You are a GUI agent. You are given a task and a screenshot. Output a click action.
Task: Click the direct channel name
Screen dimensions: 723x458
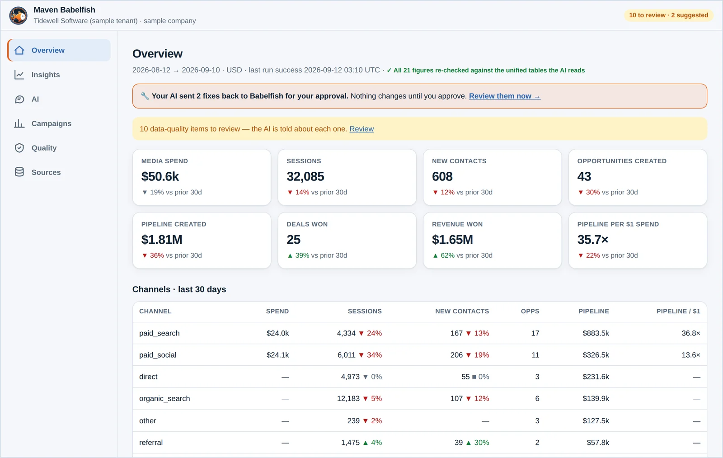[x=148, y=377]
